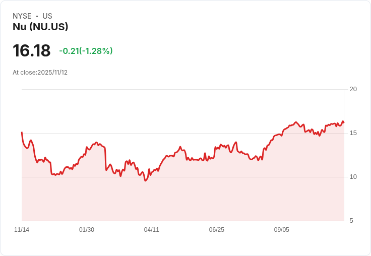Click the 10 y-axis price label
This screenshot has height=256, width=371.
click(x=353, y=177)
